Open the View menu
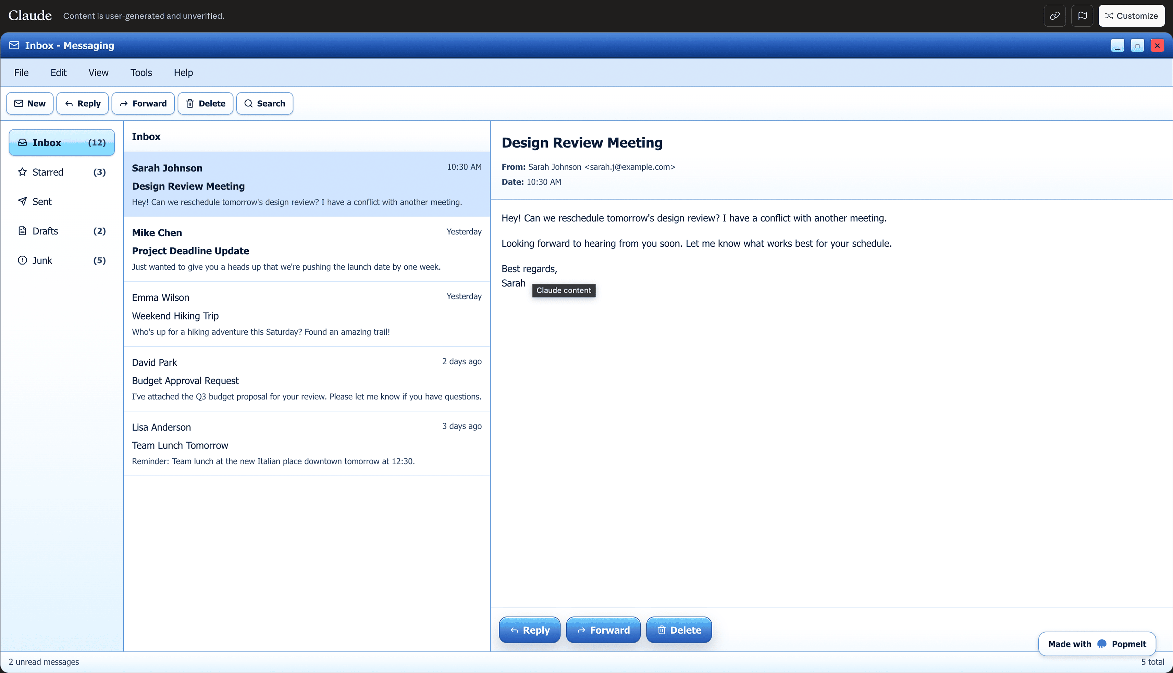Screen dimensions: 1173x673 pos(98,73)
